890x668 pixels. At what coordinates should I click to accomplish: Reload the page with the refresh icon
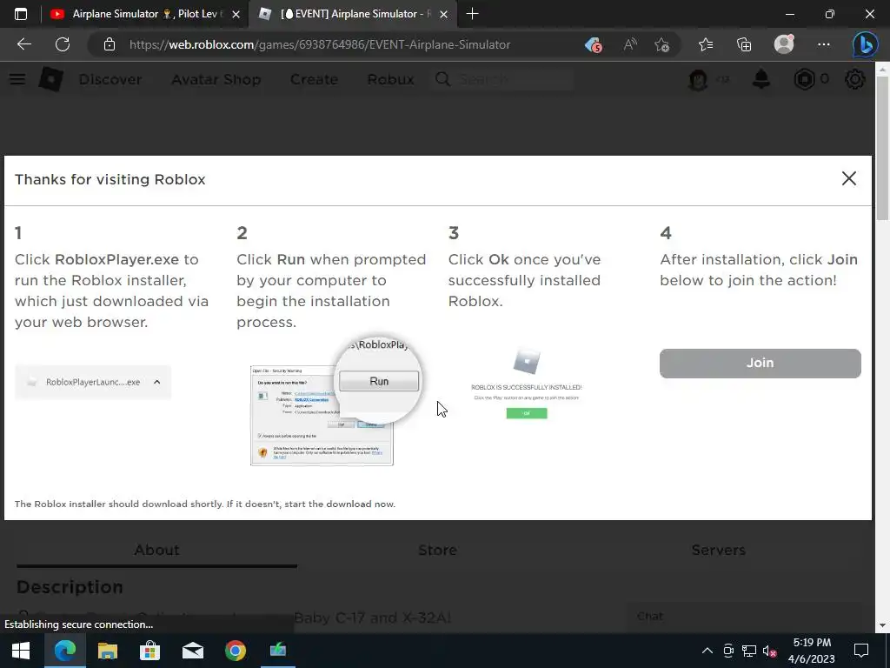click(x=63, y=44)
